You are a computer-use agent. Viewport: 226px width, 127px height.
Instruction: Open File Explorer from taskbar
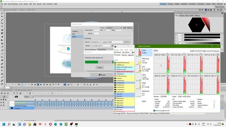[x=30, y=124]
